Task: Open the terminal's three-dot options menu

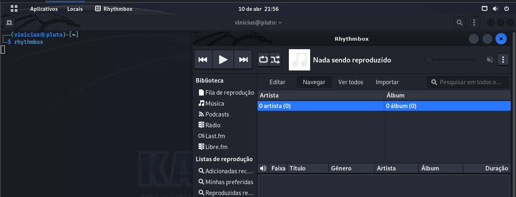Action: point(474,23)
